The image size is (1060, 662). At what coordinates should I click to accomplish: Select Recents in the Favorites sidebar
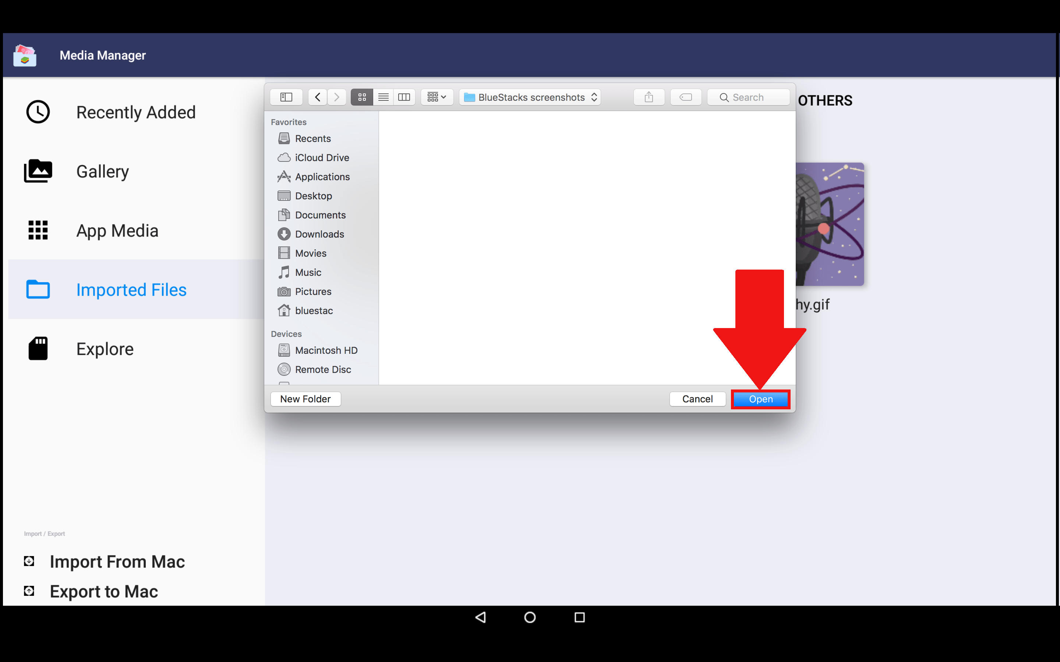tap(313, 138)
